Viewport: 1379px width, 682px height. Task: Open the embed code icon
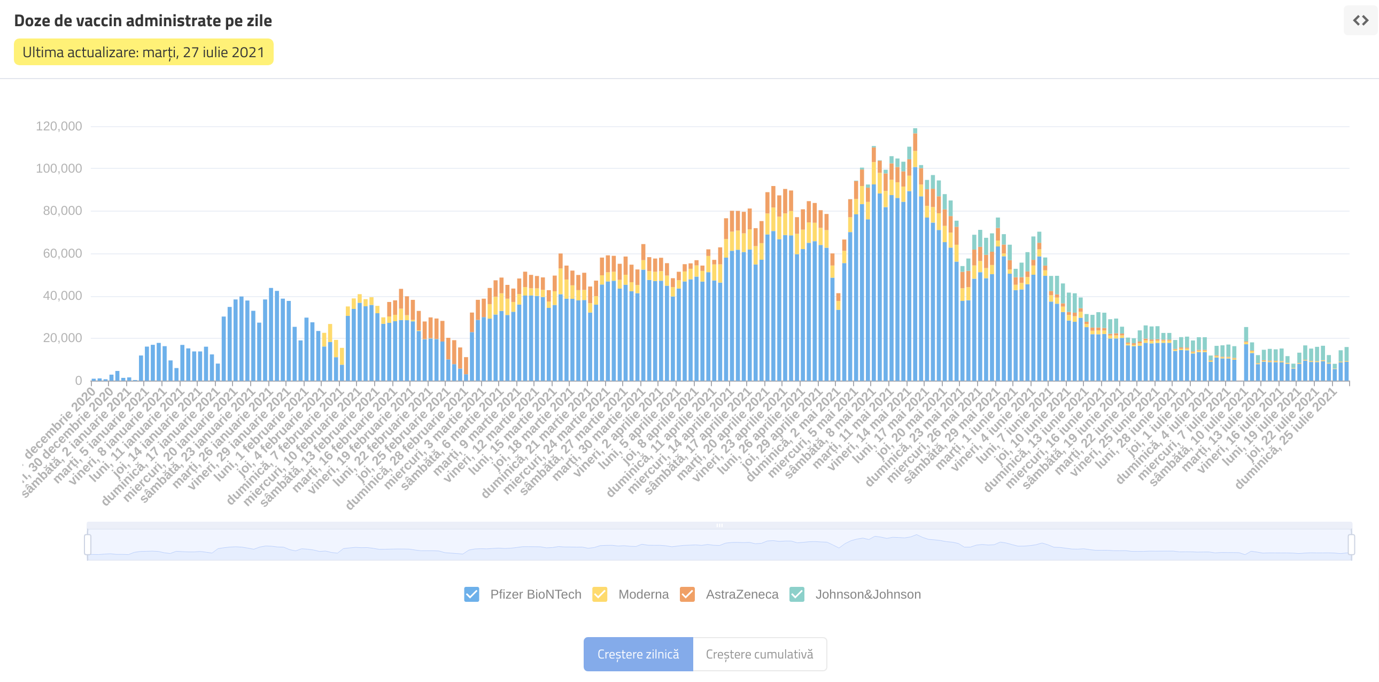click(x=1360, y=20)
